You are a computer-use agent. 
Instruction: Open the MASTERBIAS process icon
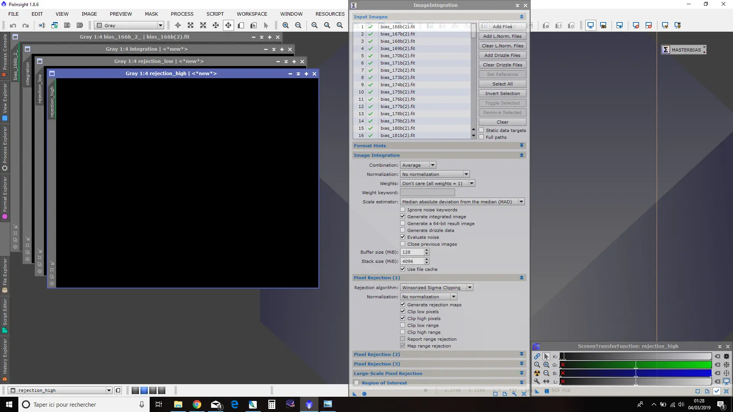(x=683, y=50)
